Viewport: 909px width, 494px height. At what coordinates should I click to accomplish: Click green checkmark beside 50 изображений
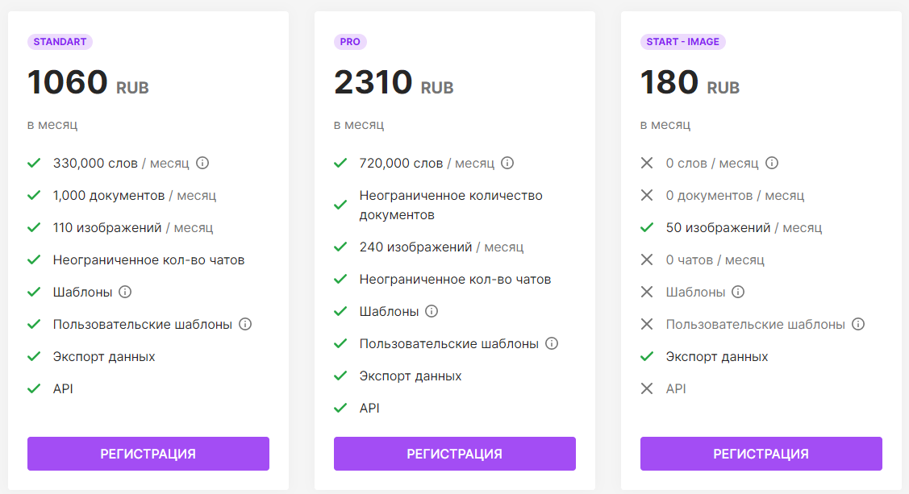(x=646, y=227)
